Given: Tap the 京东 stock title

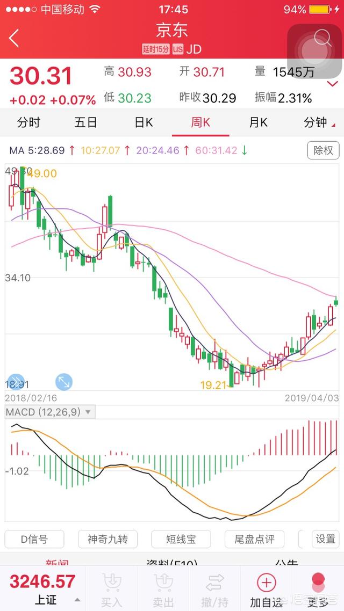Looking at the screenshot, I should [172, 31].
